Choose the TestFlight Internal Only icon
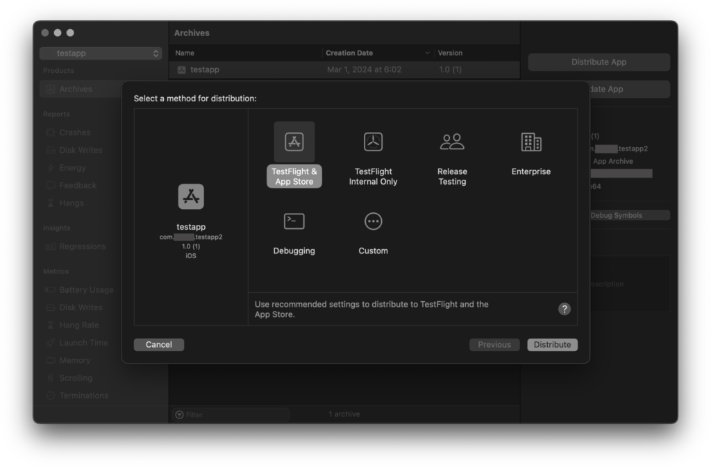 pyautogui.click(x=373, y=142)
